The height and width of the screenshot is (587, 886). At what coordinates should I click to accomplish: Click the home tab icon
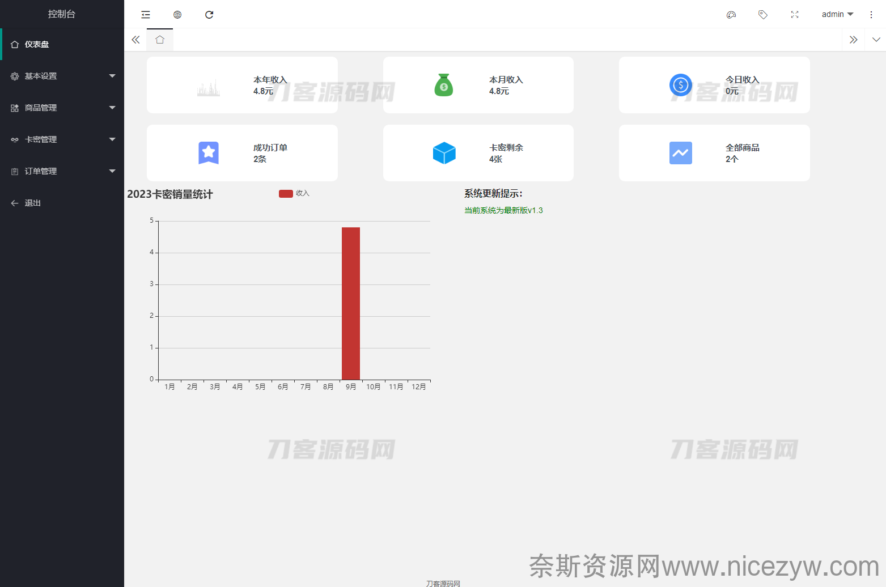pos(160,40)
